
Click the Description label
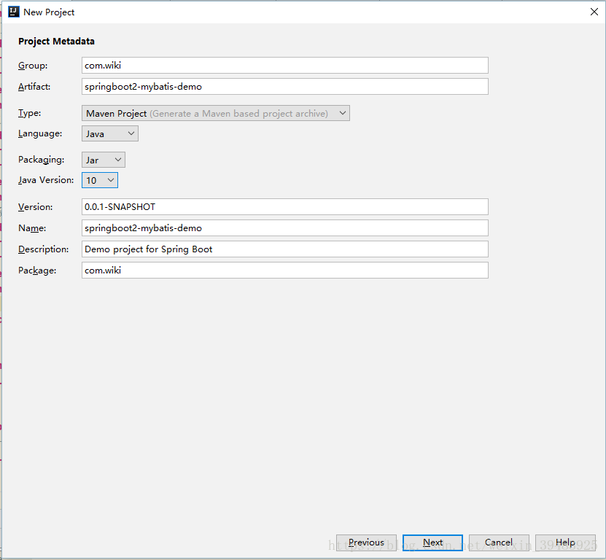pos(43,249)
